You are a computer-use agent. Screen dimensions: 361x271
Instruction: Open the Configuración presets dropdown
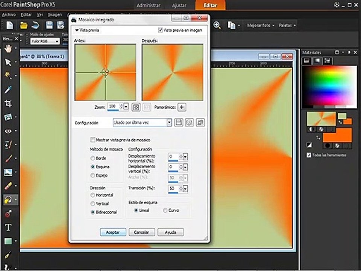(x=169, y=123)
